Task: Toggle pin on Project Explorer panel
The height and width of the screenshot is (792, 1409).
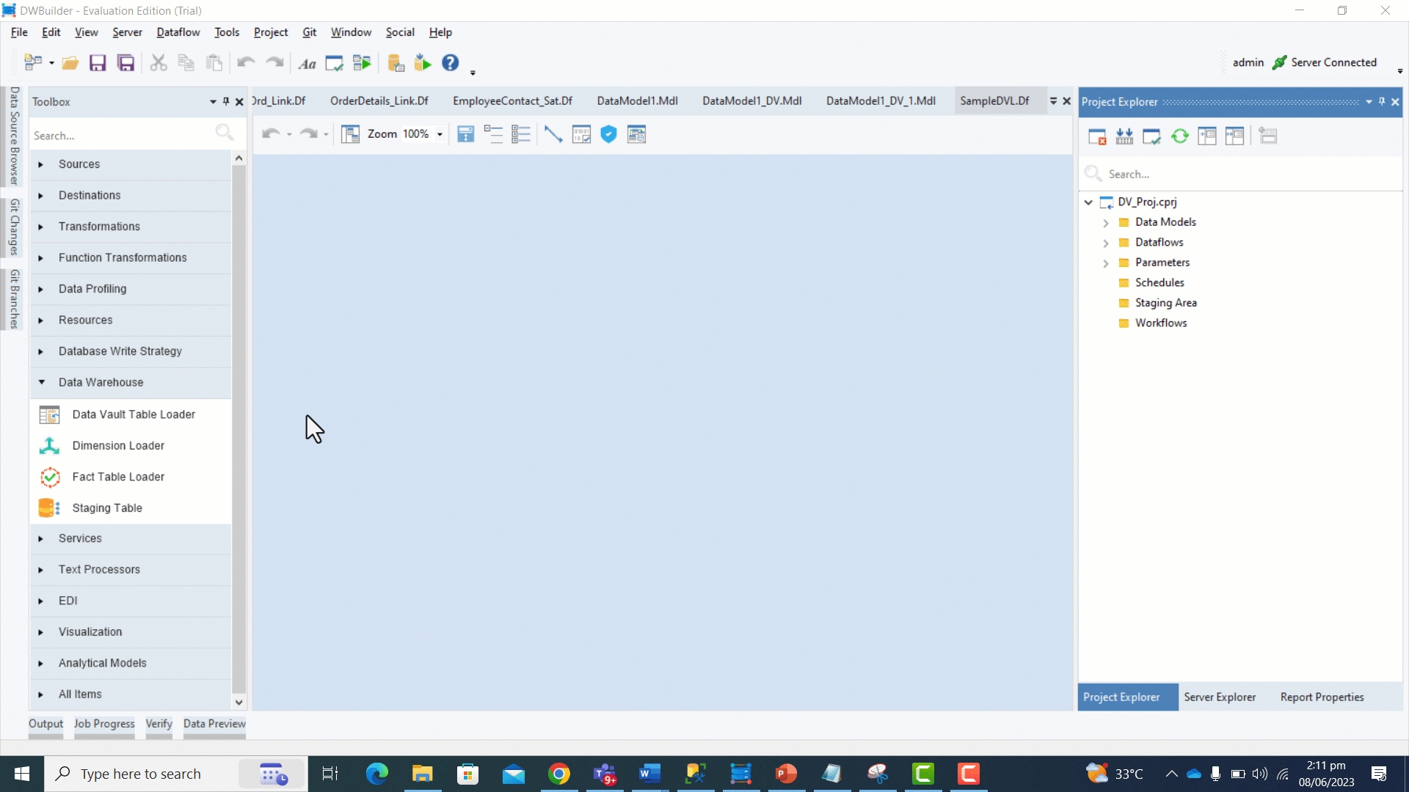Action: pyautogui.click(x=1382, y=102)
